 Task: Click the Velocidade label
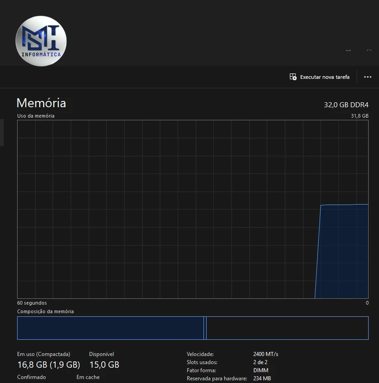[x=200, y=354]
